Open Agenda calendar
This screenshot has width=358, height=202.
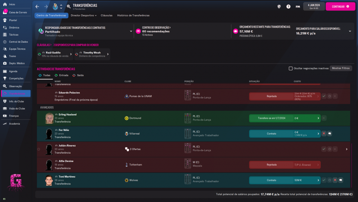pos(13,71)
